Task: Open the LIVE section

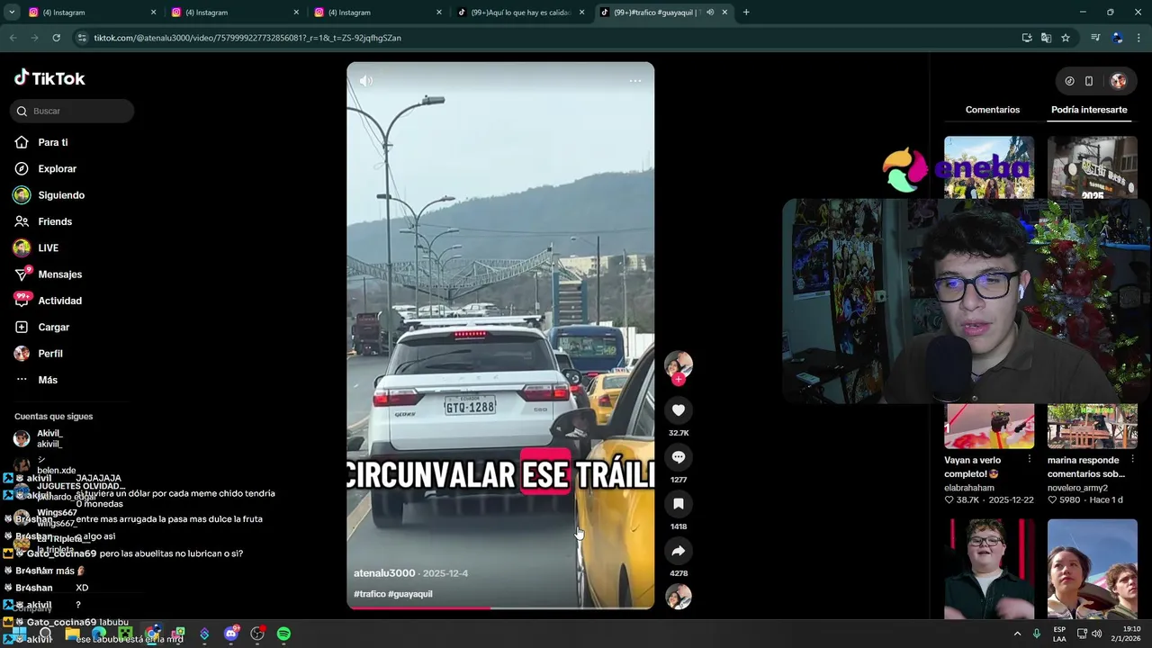Action: point(48,247)
